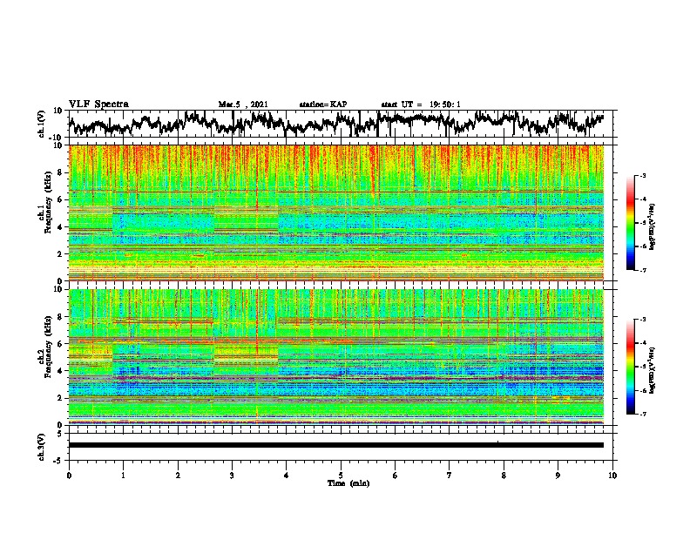This screenshot has height=533, width=690.
Task: Click the "VLF Spectra" plot title
Action: (98, 105)
